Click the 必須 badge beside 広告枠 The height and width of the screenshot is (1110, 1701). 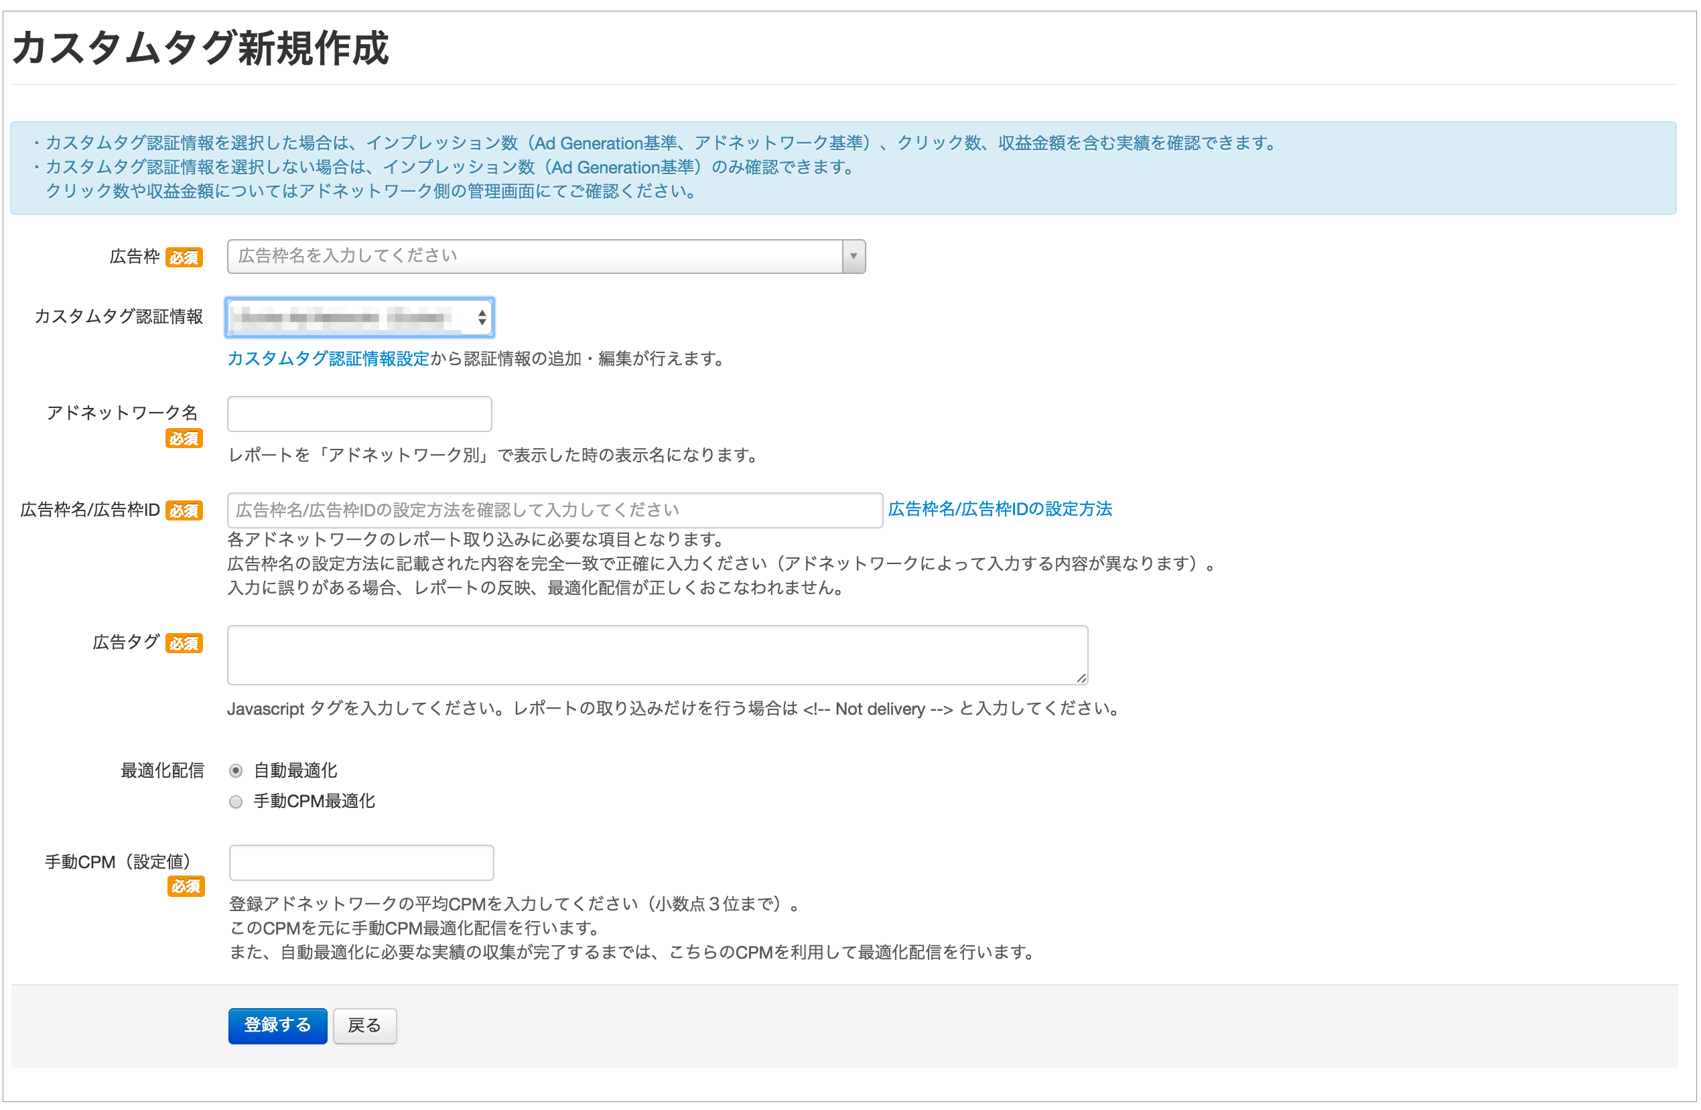pos(184,258)
